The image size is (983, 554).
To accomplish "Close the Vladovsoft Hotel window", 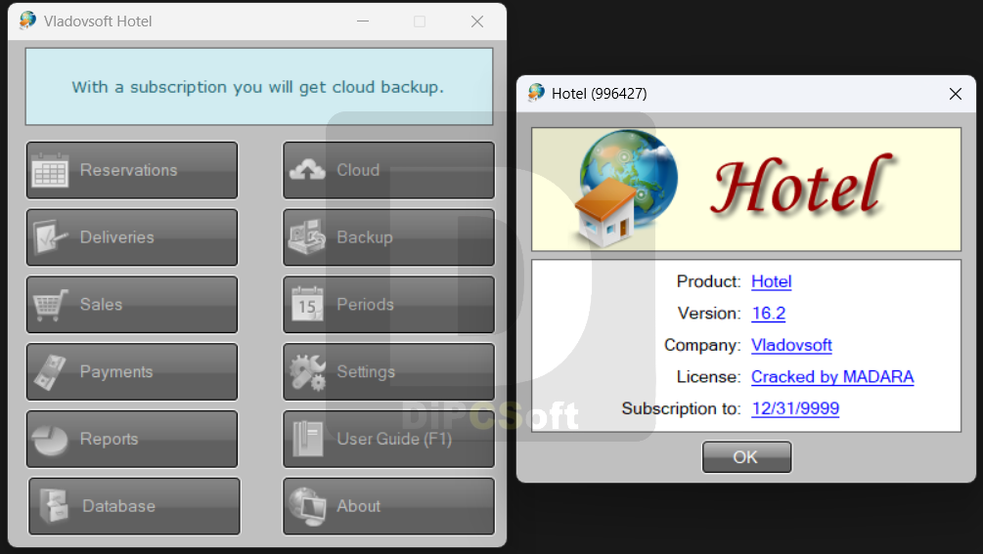I will point(477,21).
